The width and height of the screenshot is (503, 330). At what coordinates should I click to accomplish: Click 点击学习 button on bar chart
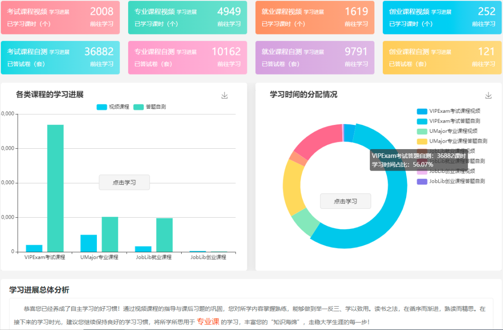point(124,182)
